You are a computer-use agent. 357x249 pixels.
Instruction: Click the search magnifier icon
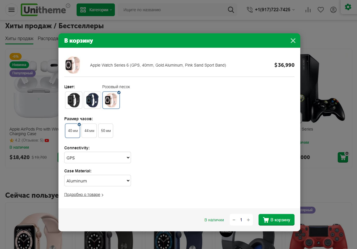[231, 10]
